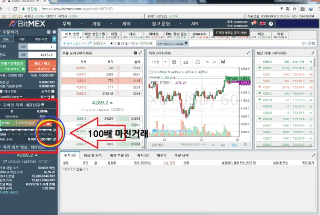Image resolution: width=320 pixels, height=215 pixels.
Task: Expand the order book panel fullscreen
Action: coord(140,53)
